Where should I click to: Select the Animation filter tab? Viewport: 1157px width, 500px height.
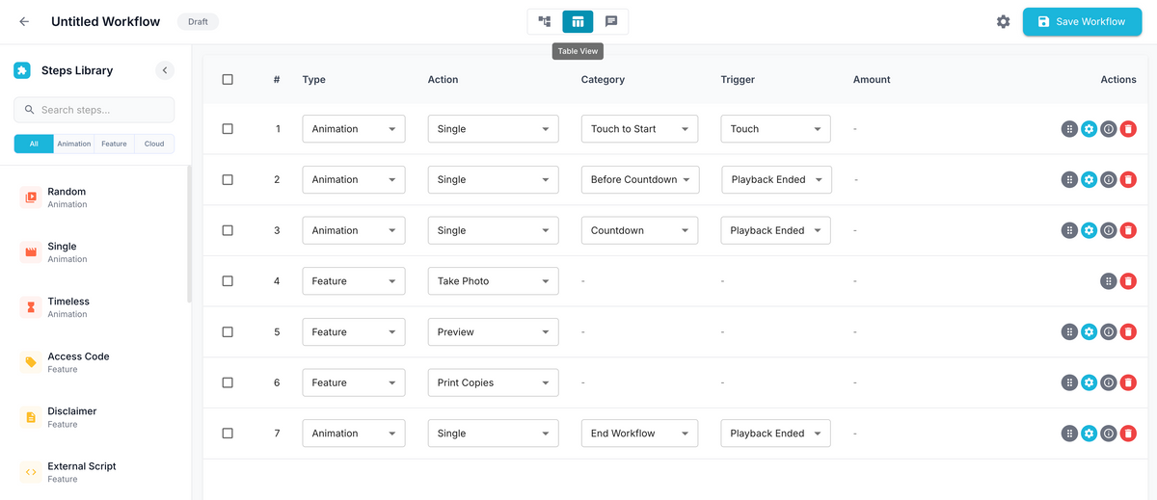click(74, 144)
